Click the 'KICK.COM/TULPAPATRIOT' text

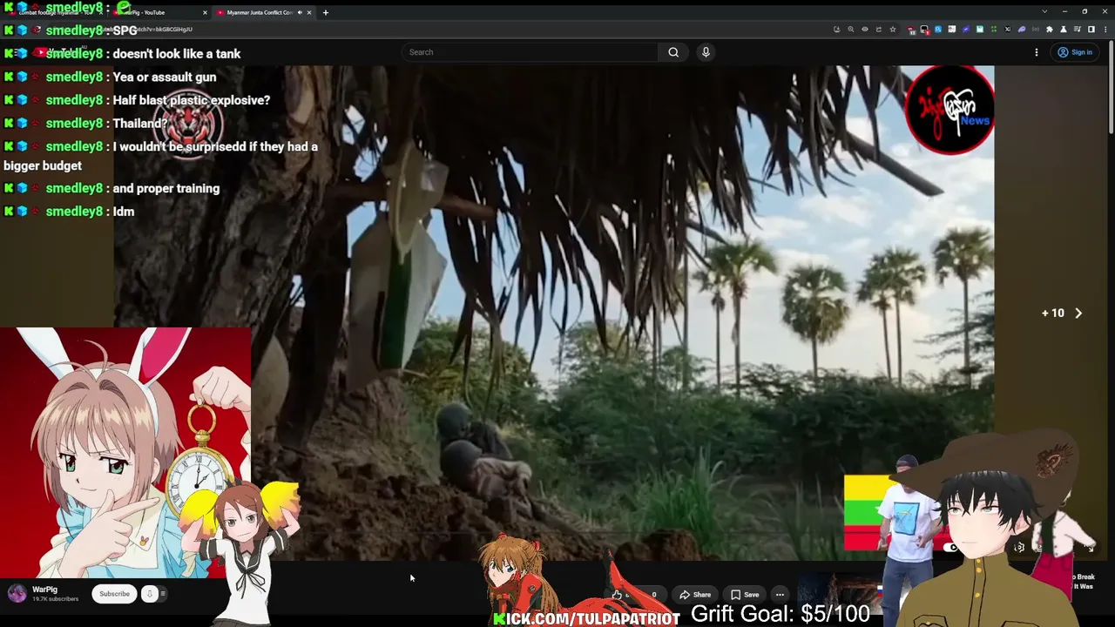click(x=587, y=618)
